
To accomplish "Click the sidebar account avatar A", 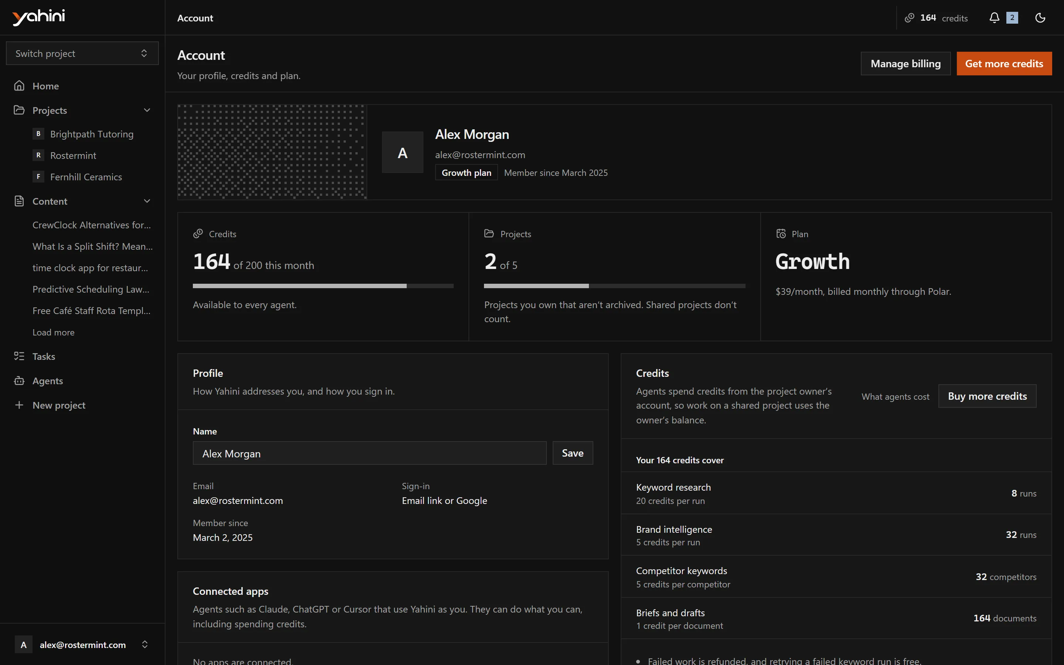I will pyautogui.click(x=24, y=645).
